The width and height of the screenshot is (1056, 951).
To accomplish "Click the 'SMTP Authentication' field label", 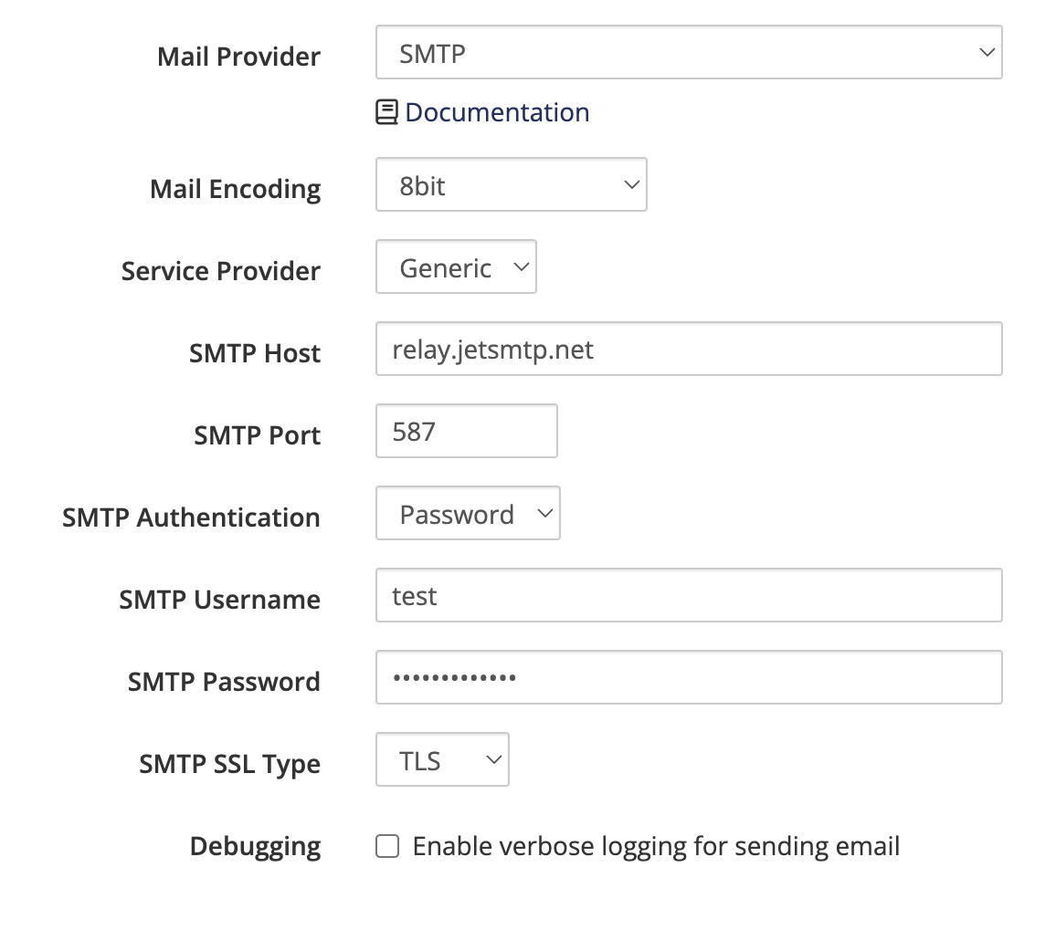I will pyautogui.click(x=191, y=517).
